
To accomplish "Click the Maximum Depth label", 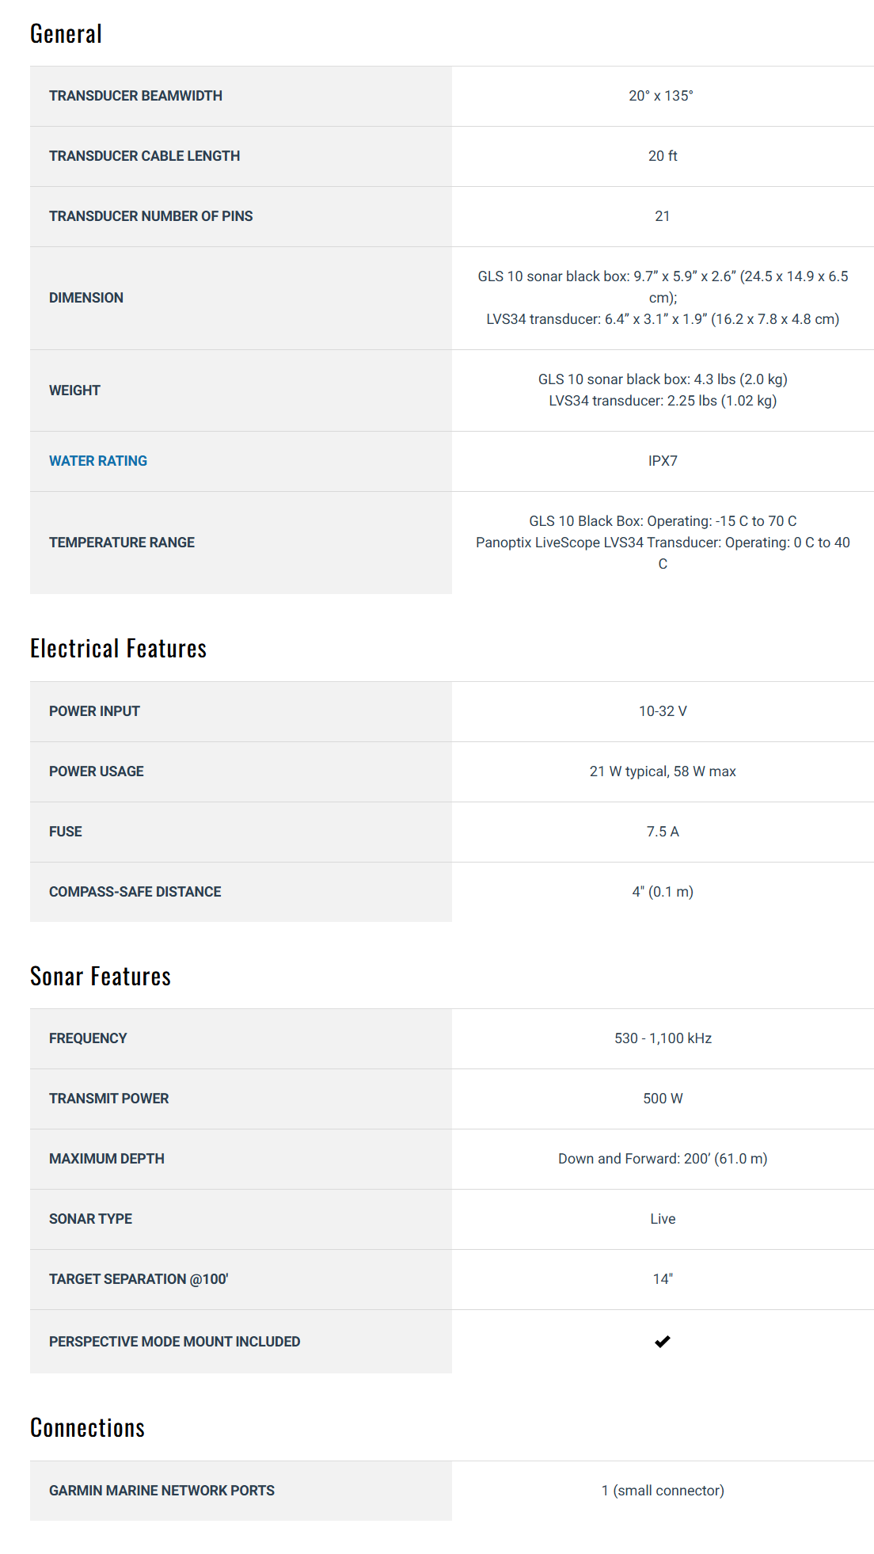I will pos(107,1159).
